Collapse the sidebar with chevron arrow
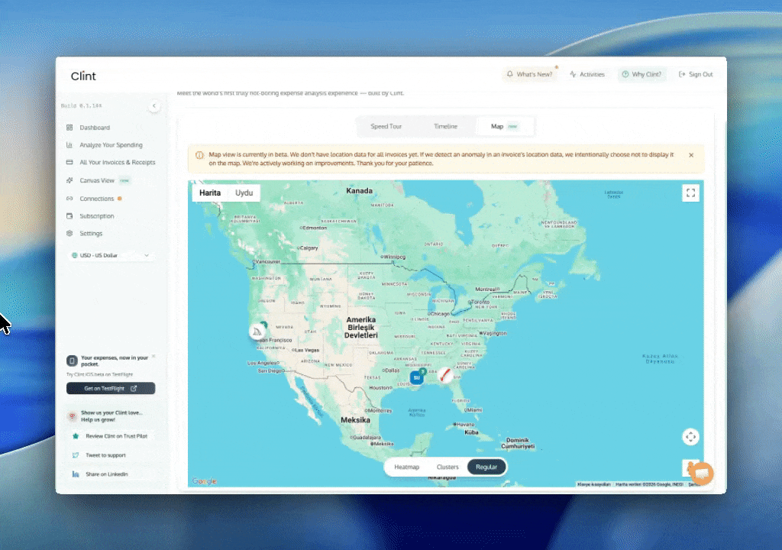 point(154,106)
